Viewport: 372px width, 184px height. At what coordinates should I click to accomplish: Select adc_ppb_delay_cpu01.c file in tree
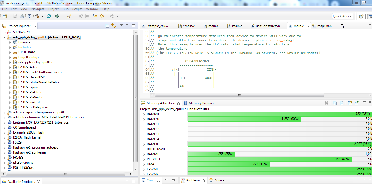[36, 62]
